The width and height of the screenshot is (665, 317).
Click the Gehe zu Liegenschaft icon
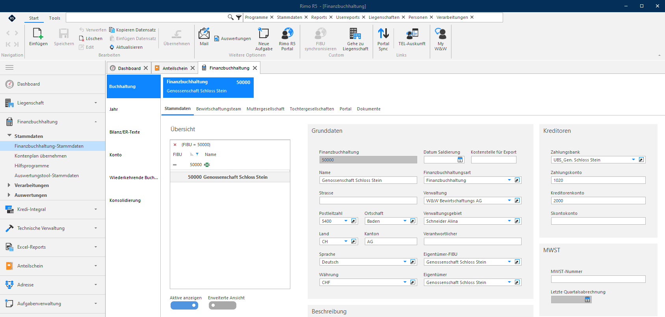[355, 39]
